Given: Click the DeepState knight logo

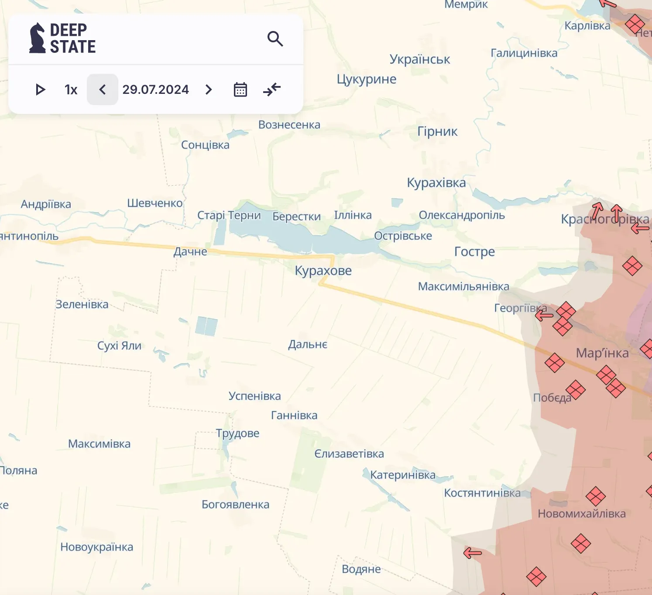Looking at the screenshot, I should coord(38,38).
